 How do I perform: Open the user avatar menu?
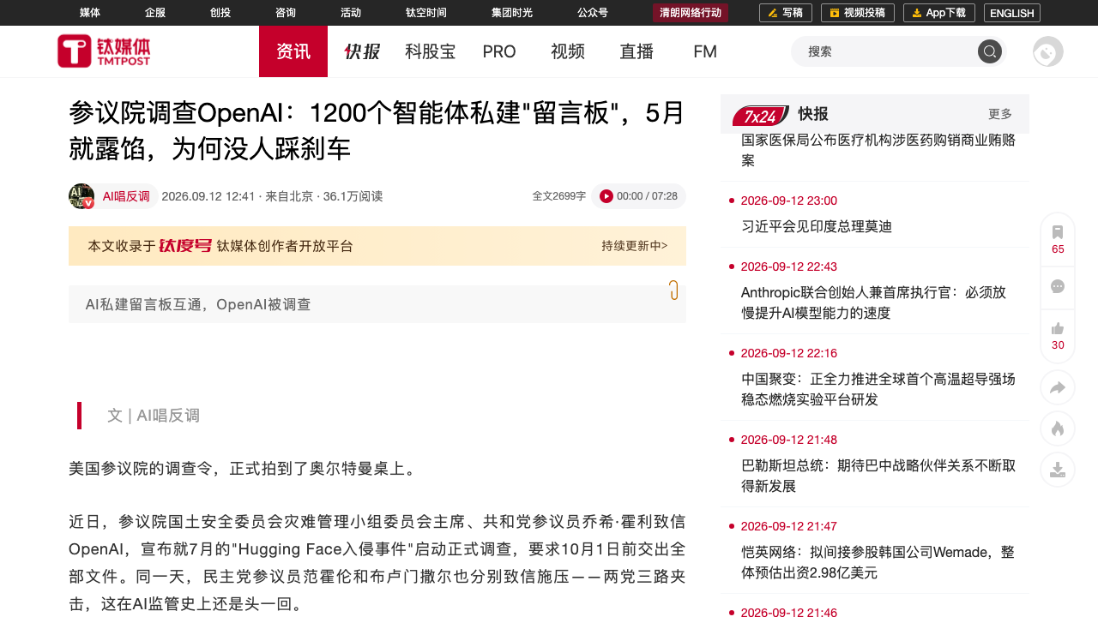point(1047,51)
